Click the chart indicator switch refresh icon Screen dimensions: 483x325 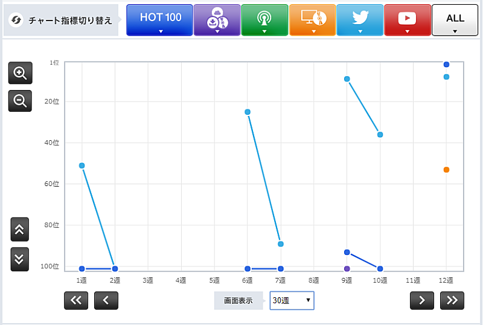click(x=17, y=20)
